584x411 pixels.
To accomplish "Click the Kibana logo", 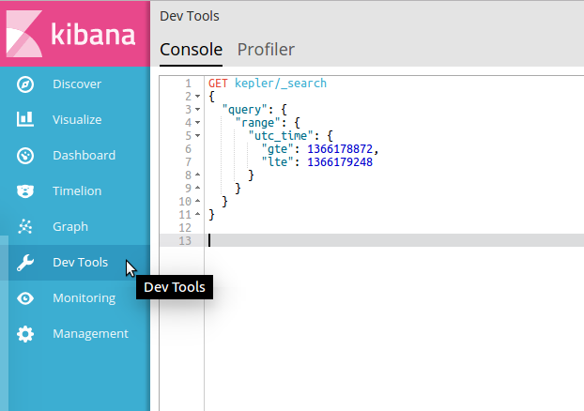I will coord(74,33).
